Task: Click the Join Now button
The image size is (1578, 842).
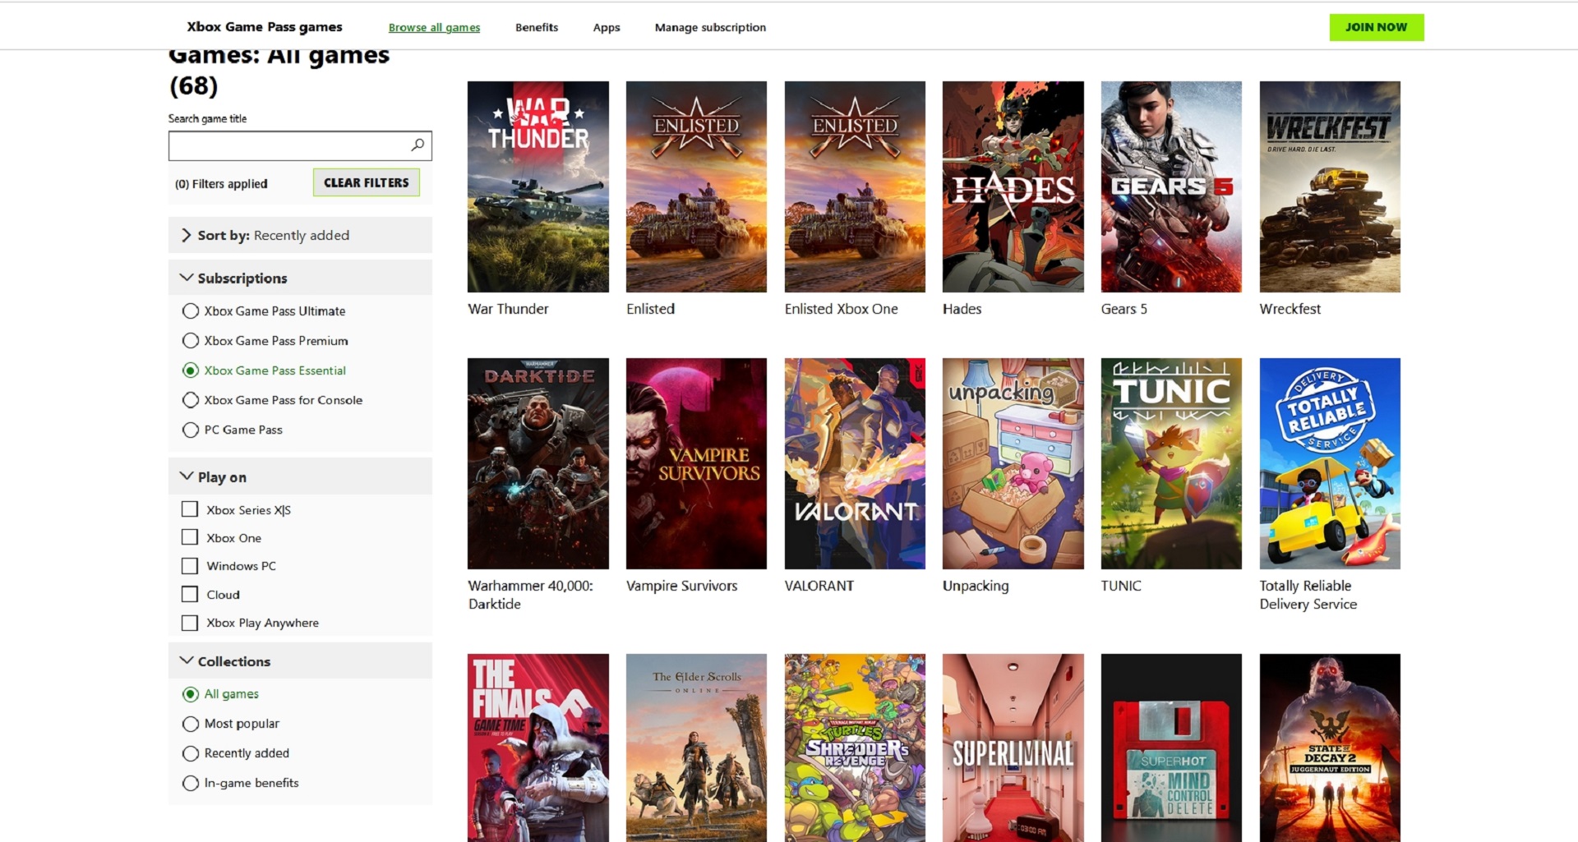Action: pyautogui.click(x=1377, y=27)
